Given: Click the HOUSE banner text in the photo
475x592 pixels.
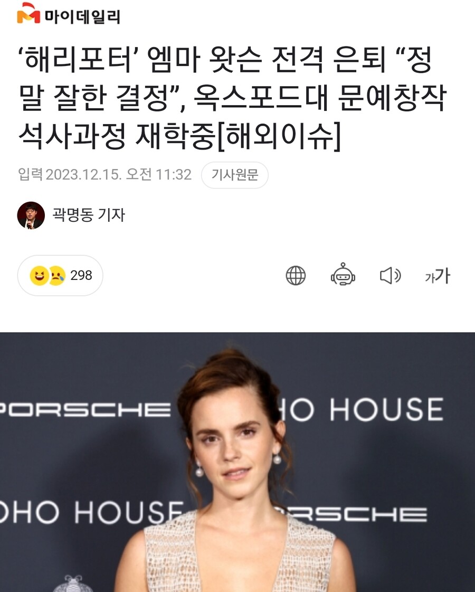Looking at the screenshot, I should pyautogui.click(x=387, y=409).
